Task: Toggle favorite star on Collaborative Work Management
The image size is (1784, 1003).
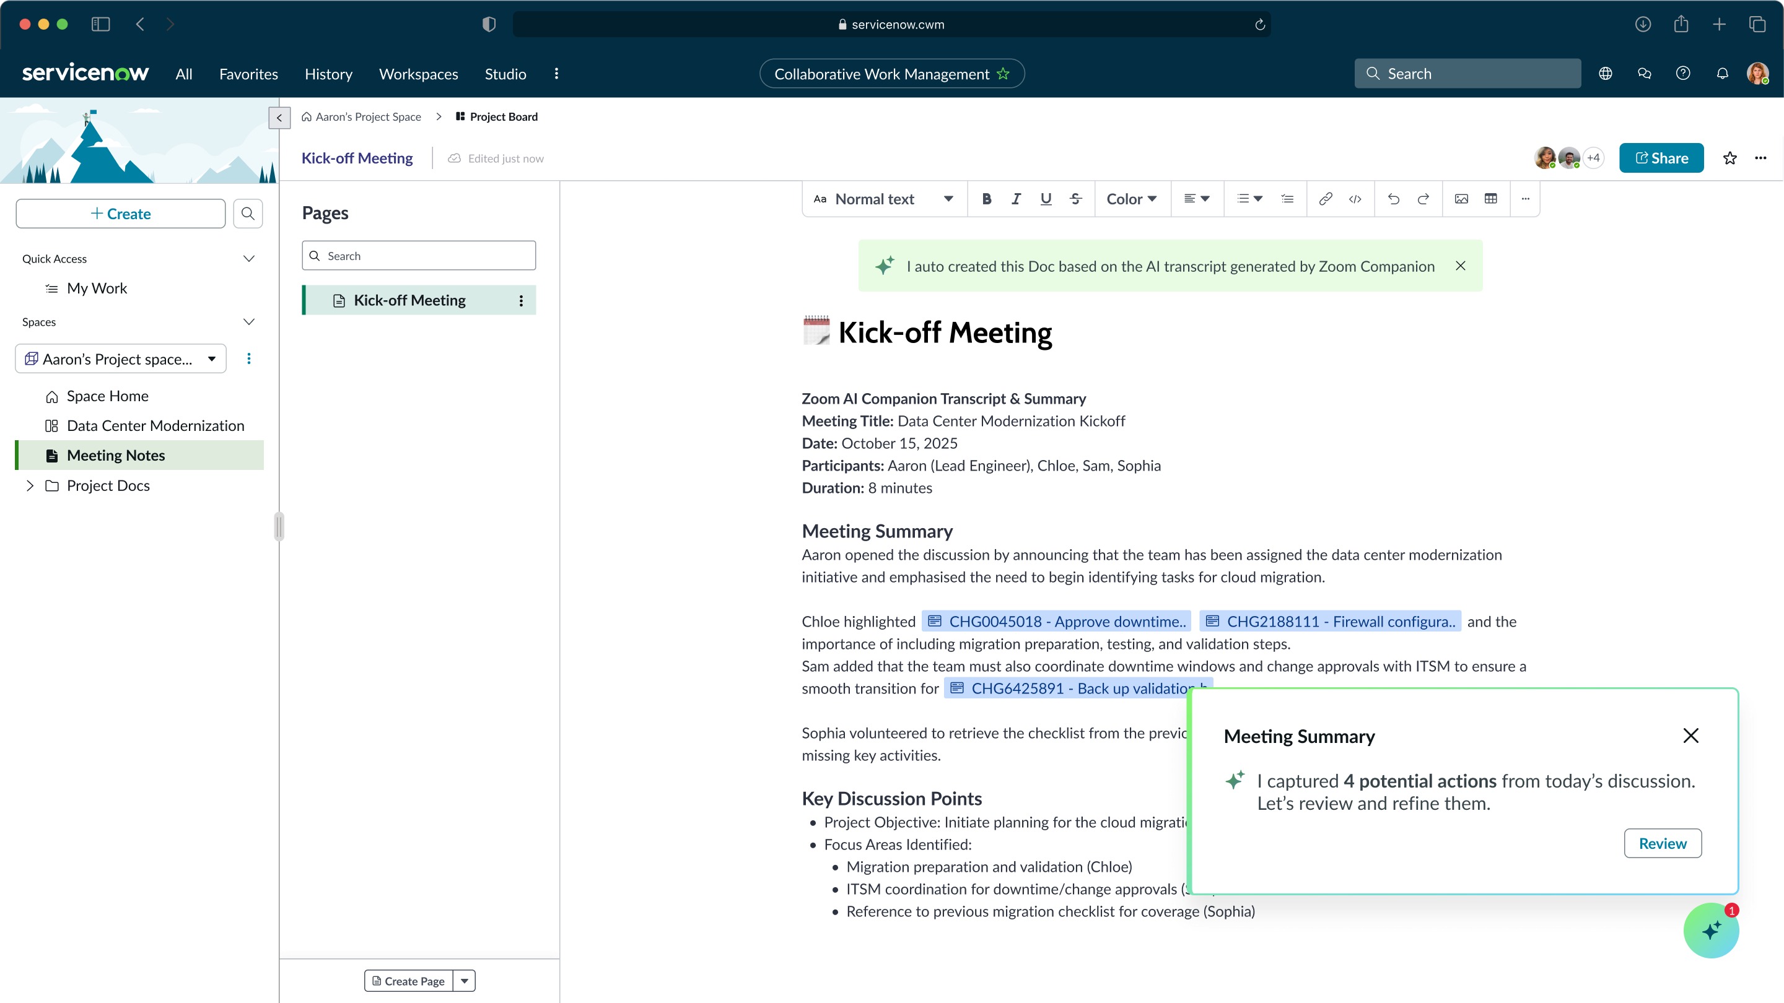Action: coord(1003,74)
